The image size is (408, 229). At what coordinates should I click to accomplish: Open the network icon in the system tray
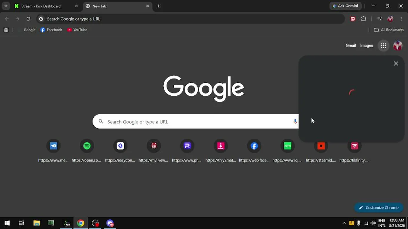pos(366,223)
